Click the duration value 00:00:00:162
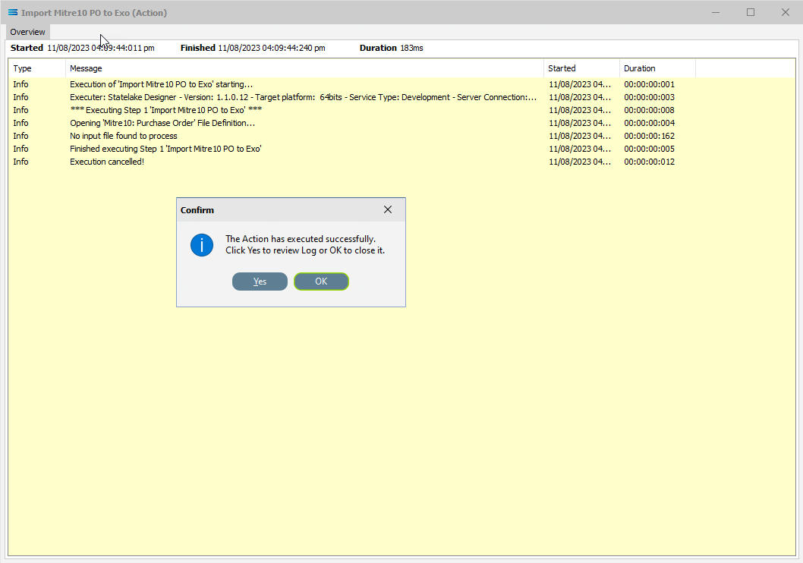Screen dimensions: 803x563 tap(650, 136)
